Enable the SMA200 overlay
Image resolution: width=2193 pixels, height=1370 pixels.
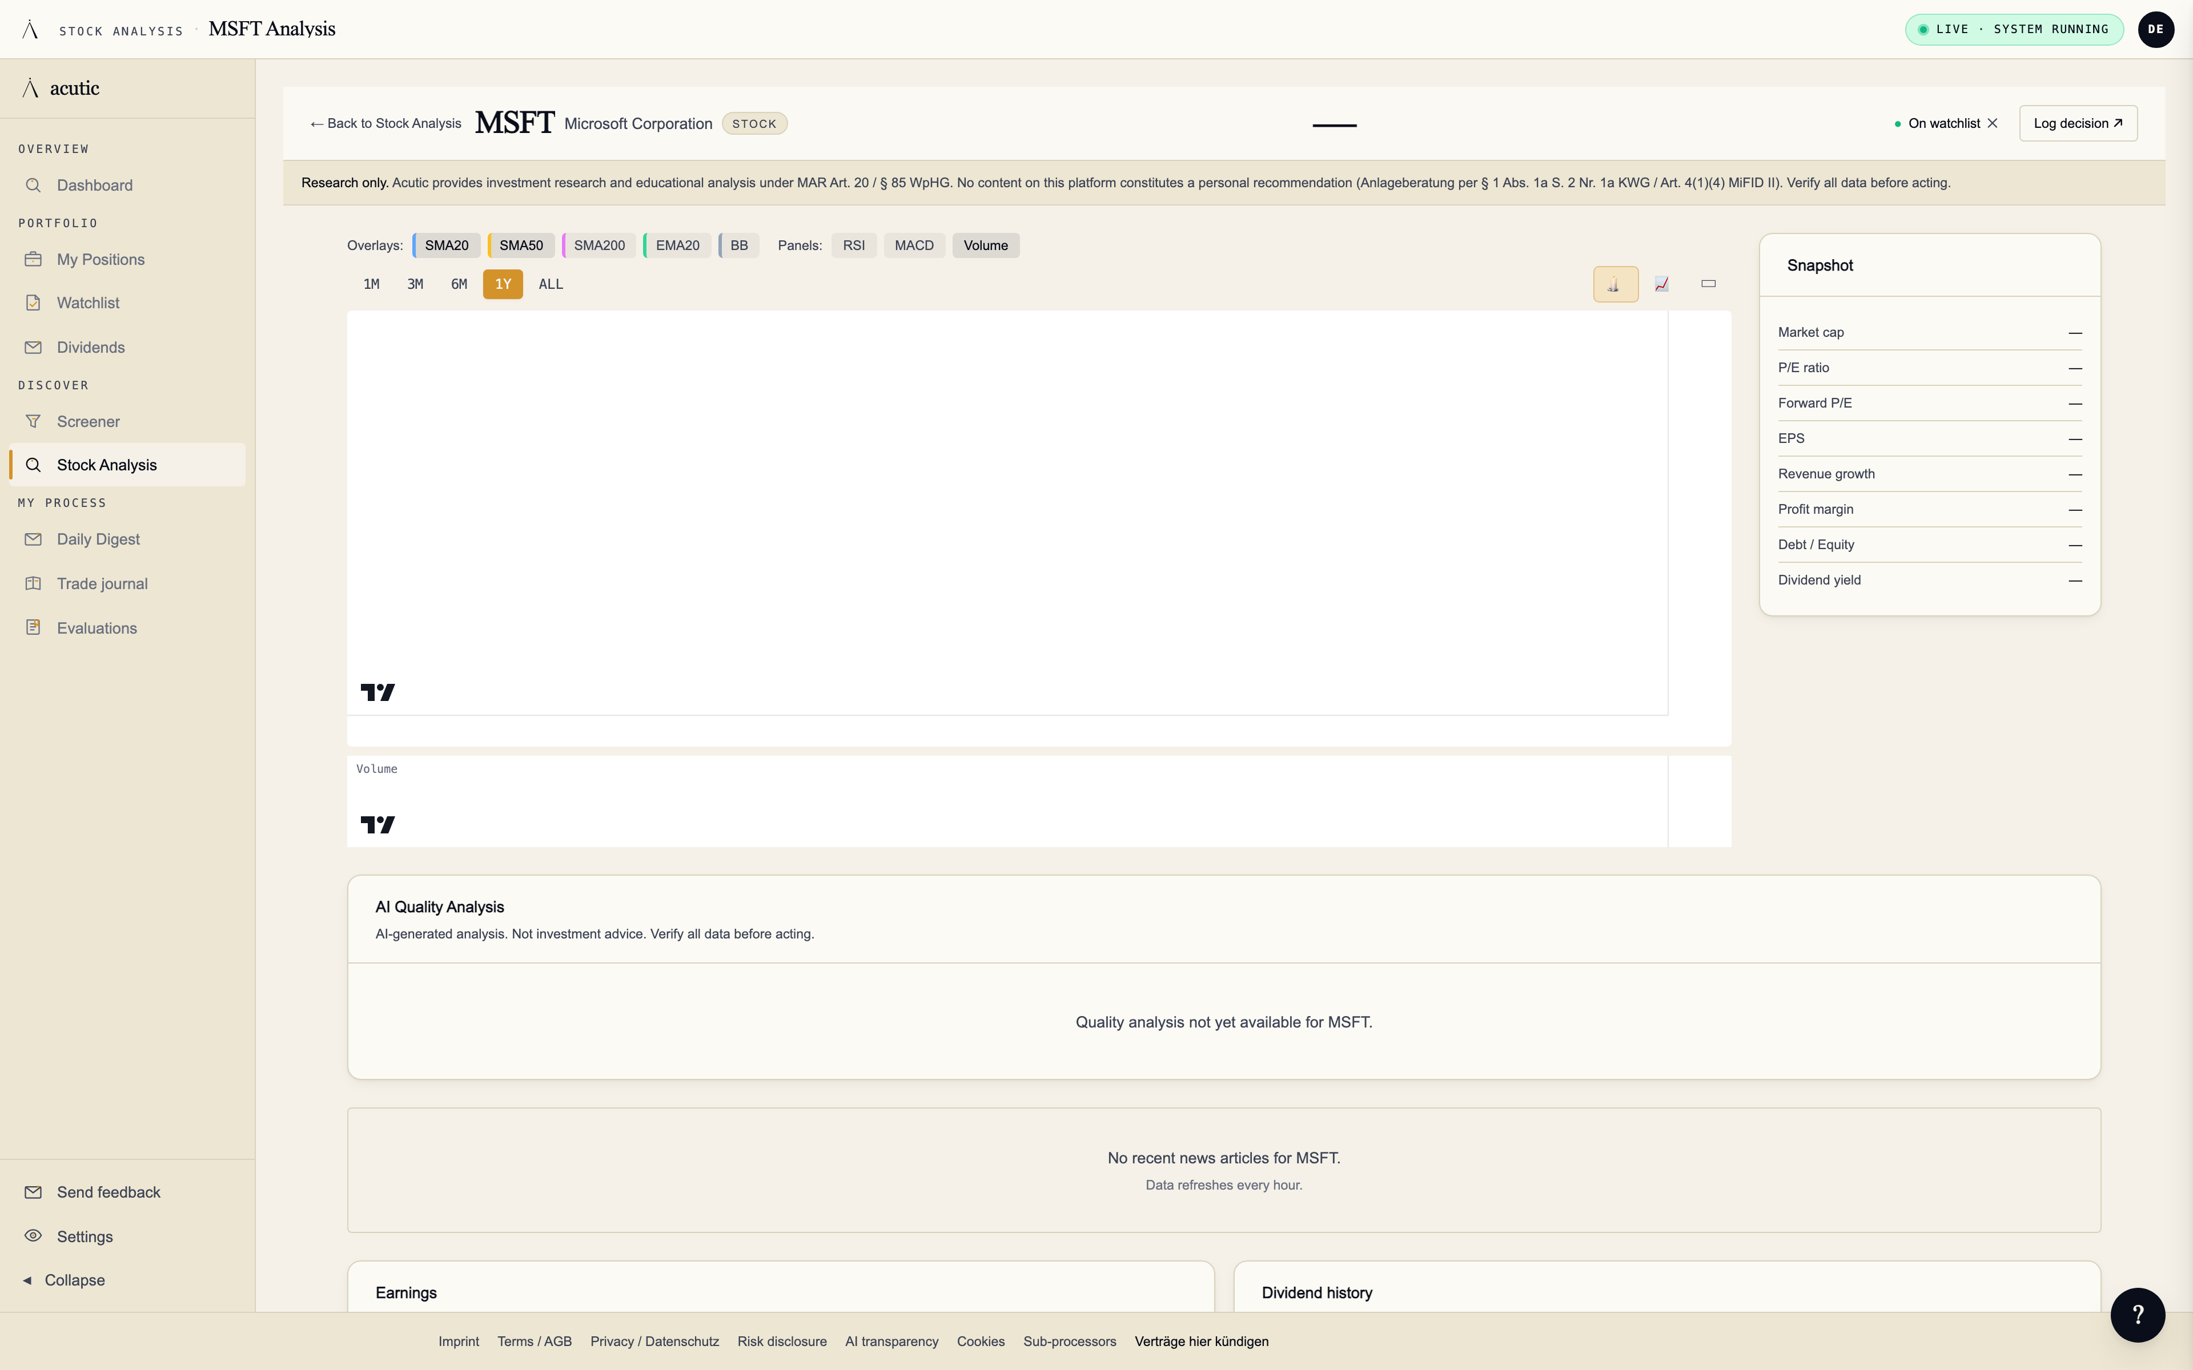tap(599, 245)
